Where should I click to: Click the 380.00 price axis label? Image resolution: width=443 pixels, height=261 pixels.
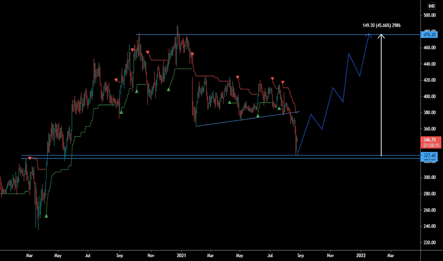click(429, 112)
